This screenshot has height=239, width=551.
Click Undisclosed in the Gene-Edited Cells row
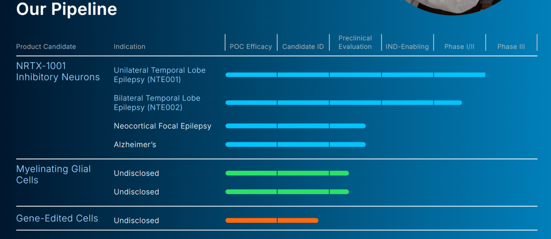pos(136,221)
